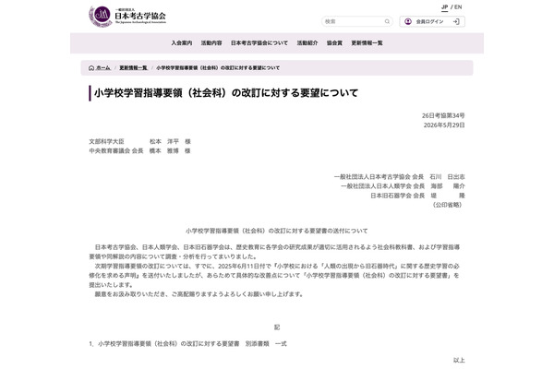This screenshot has width=554, height=369.
Task: Click the closing 以上 text
Action: pyautogui.click(x=459, y=360)
